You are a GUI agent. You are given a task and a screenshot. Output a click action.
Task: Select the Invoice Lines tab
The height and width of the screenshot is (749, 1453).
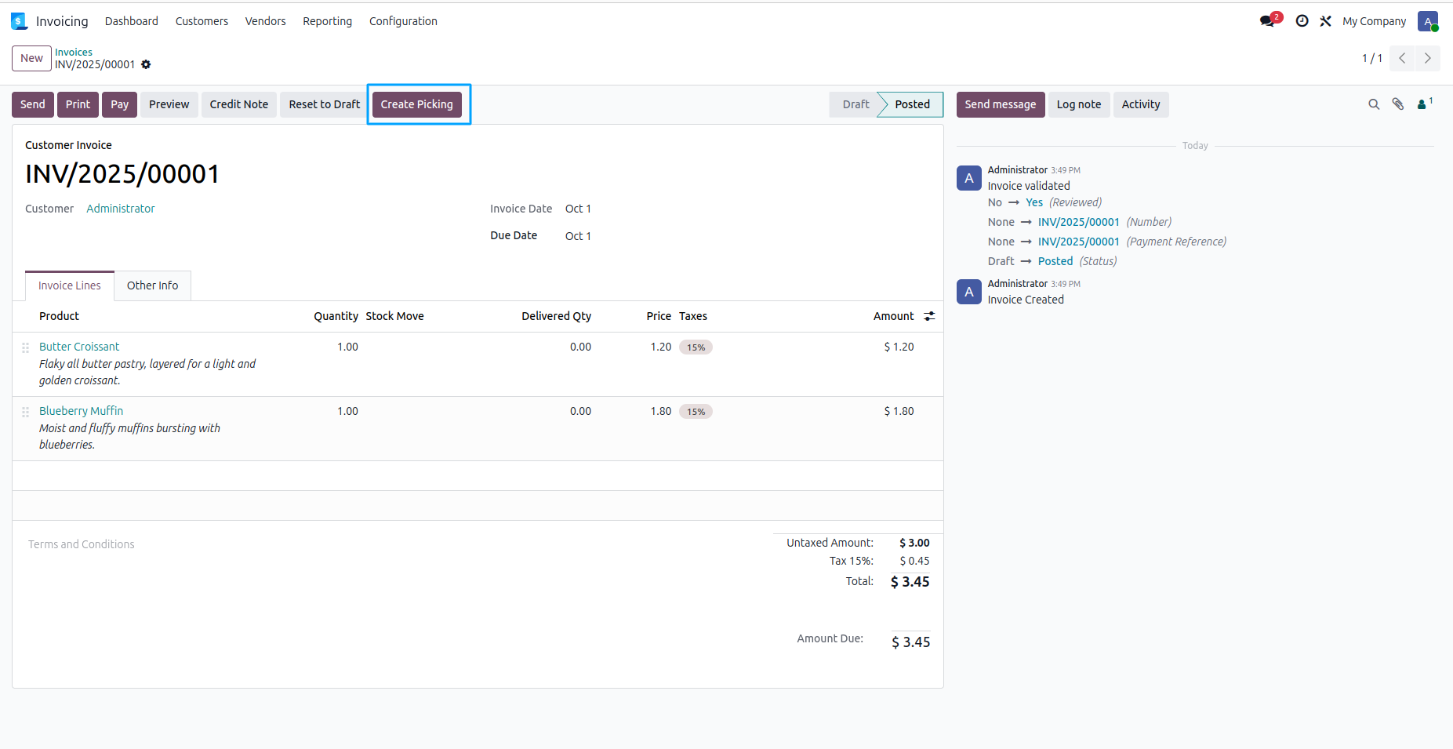point(70,285)
